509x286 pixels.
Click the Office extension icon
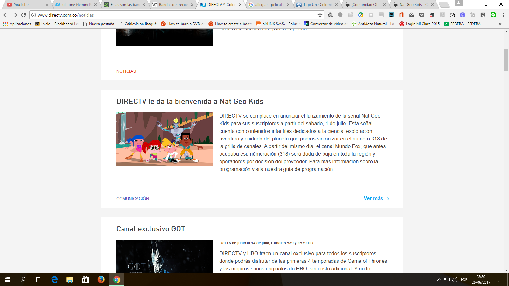pyautogui.click(x=401, y=15)
